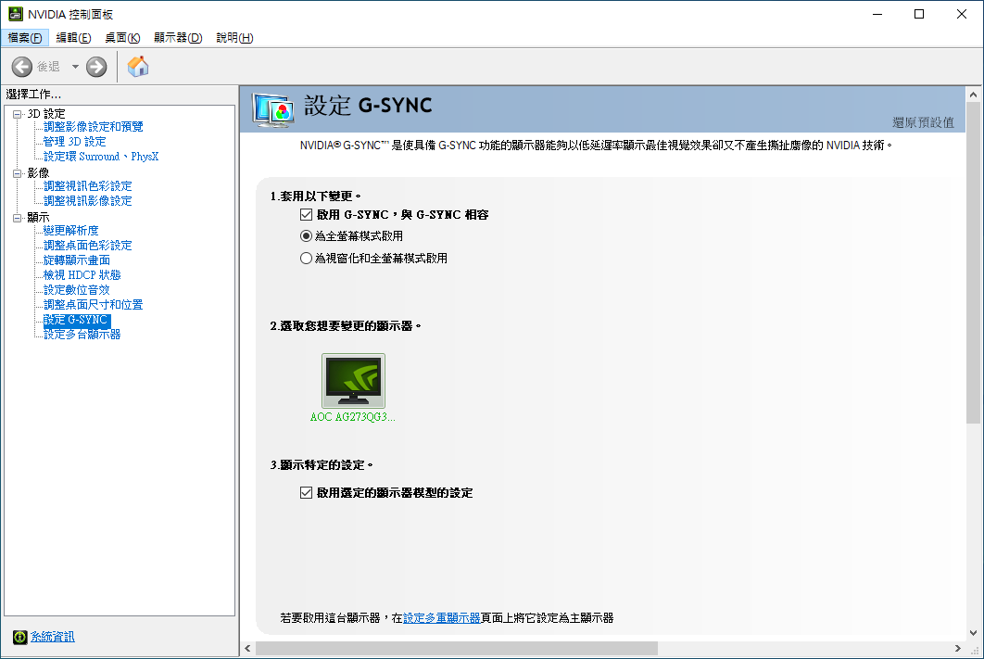
Task: Collapse the 影像 tree node
Action: pyautogui.click(x=17, y=173)
